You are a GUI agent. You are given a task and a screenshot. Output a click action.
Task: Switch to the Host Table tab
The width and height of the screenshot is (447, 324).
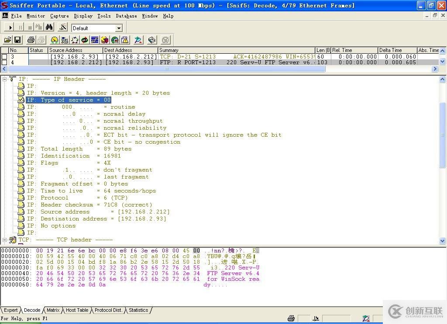coord(77,310)
